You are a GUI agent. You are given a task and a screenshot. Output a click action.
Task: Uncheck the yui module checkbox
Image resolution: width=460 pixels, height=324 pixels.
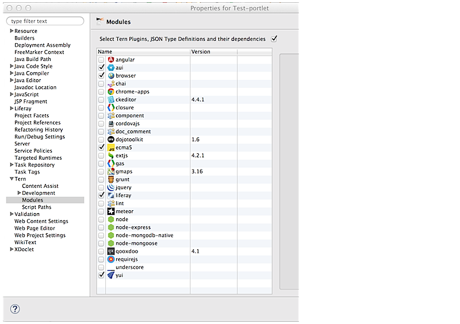(x=101, y=275)
